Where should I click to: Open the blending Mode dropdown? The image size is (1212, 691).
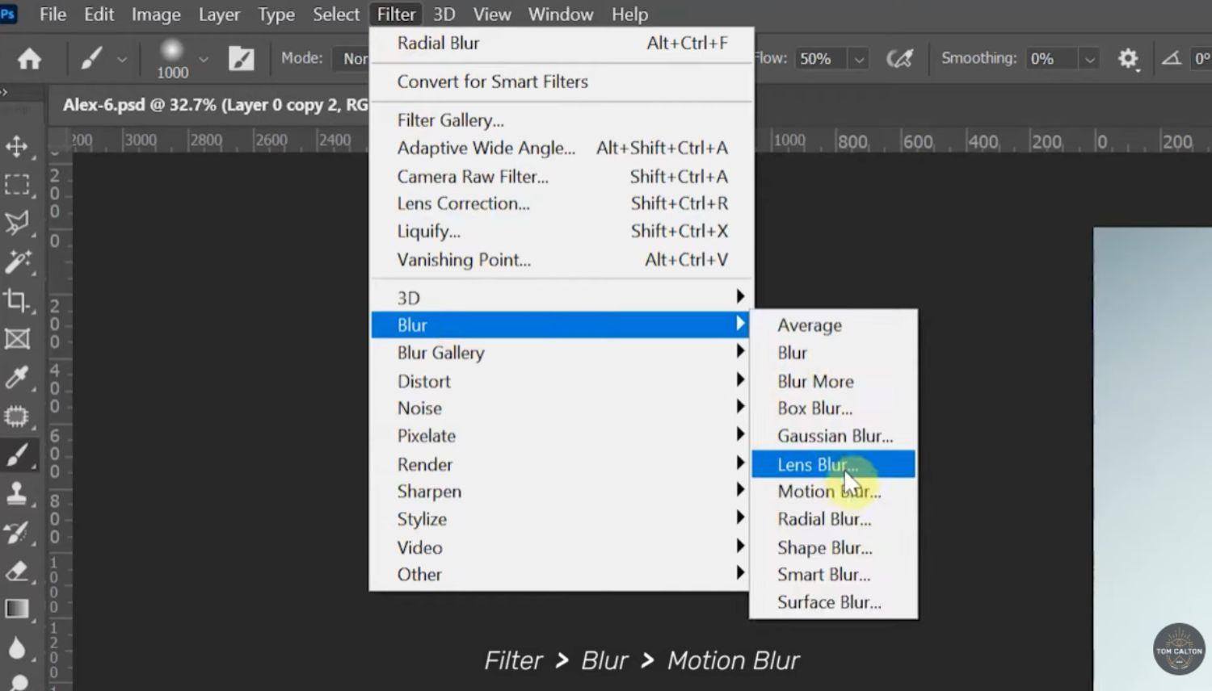[353, 58]
